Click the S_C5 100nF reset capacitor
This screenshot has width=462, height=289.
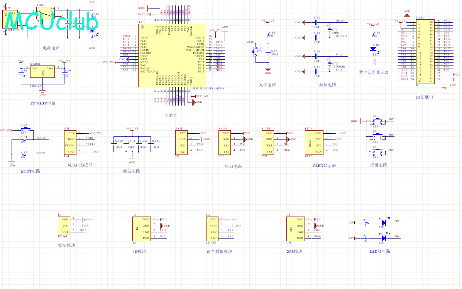pyautogui.click(x=268, y=52)
